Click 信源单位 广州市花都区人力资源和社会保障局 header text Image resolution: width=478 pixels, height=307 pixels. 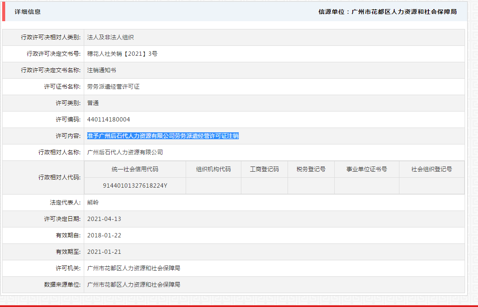click(387, 12)
